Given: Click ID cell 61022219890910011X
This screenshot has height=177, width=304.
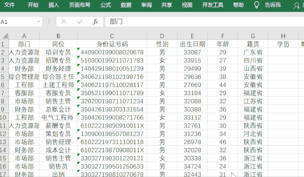Looking at the screenshot, I should point(112,126).
